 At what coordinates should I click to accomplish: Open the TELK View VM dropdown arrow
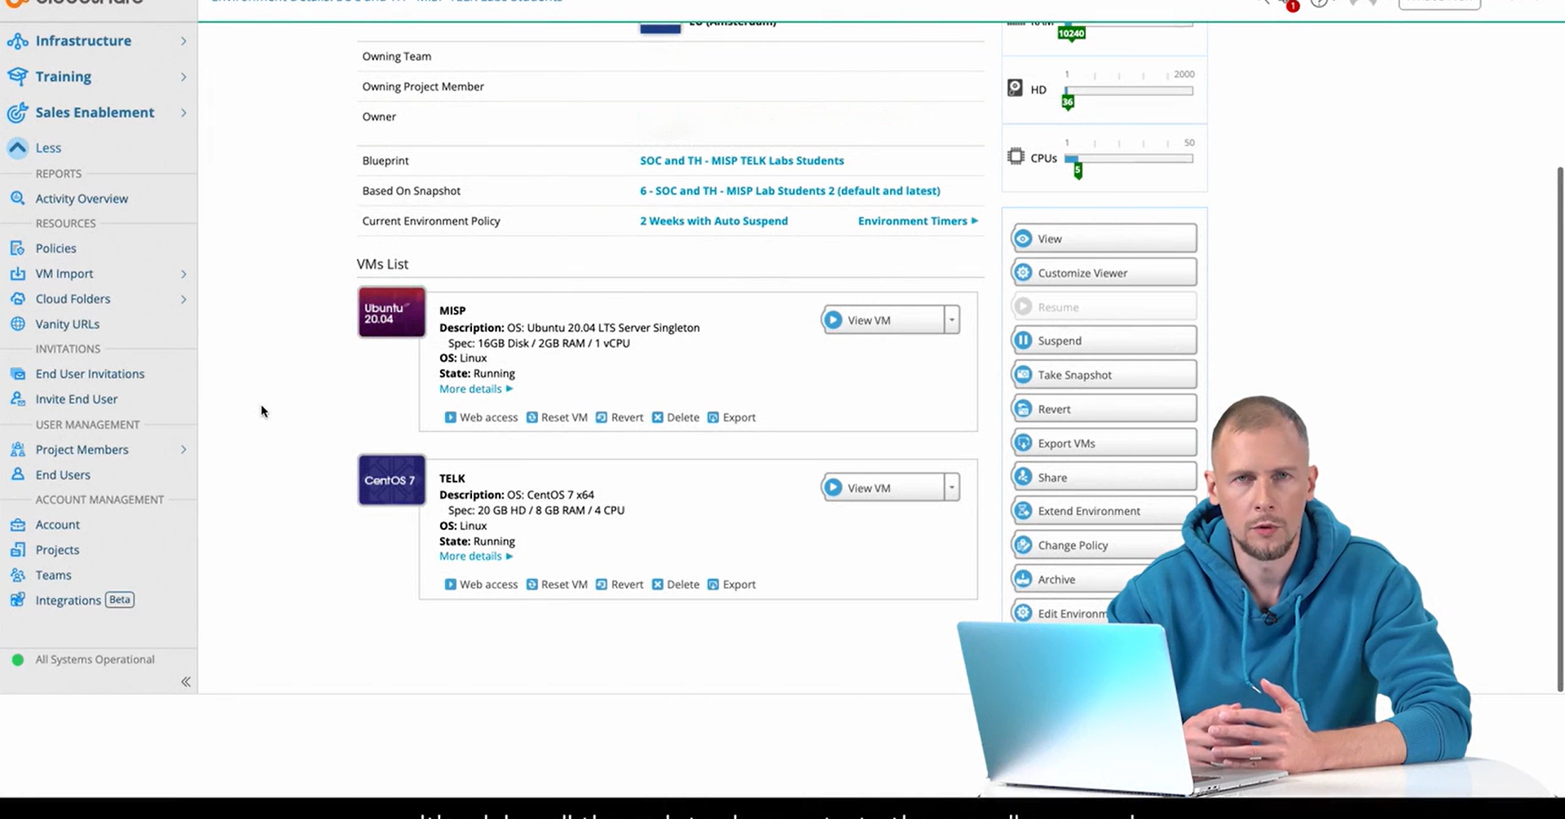click(x=951, y=488)
